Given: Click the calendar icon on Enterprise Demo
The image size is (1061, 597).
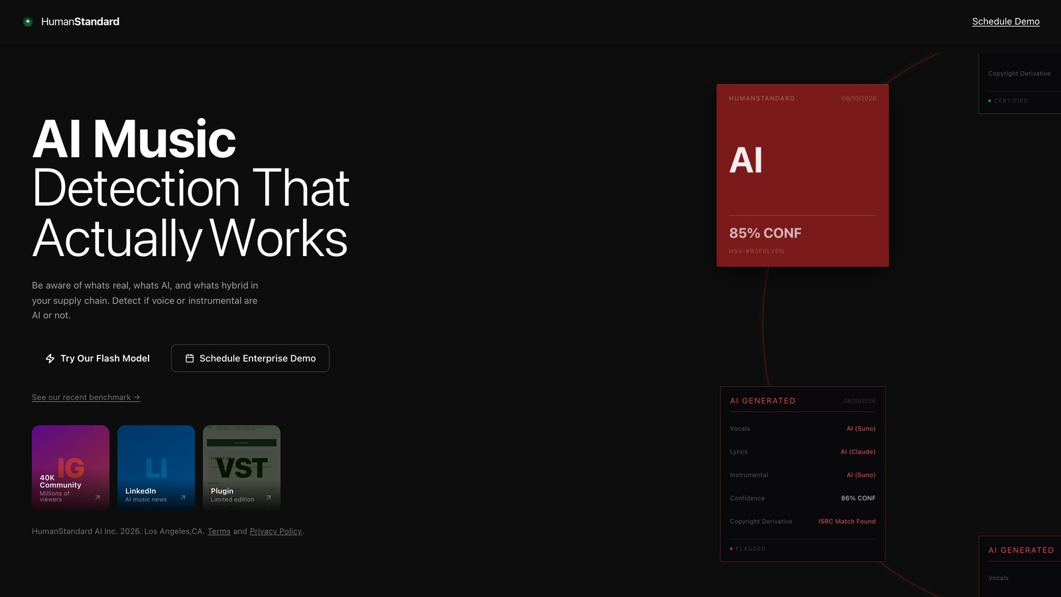Looking at the screenshot, I should pos(190,358).
